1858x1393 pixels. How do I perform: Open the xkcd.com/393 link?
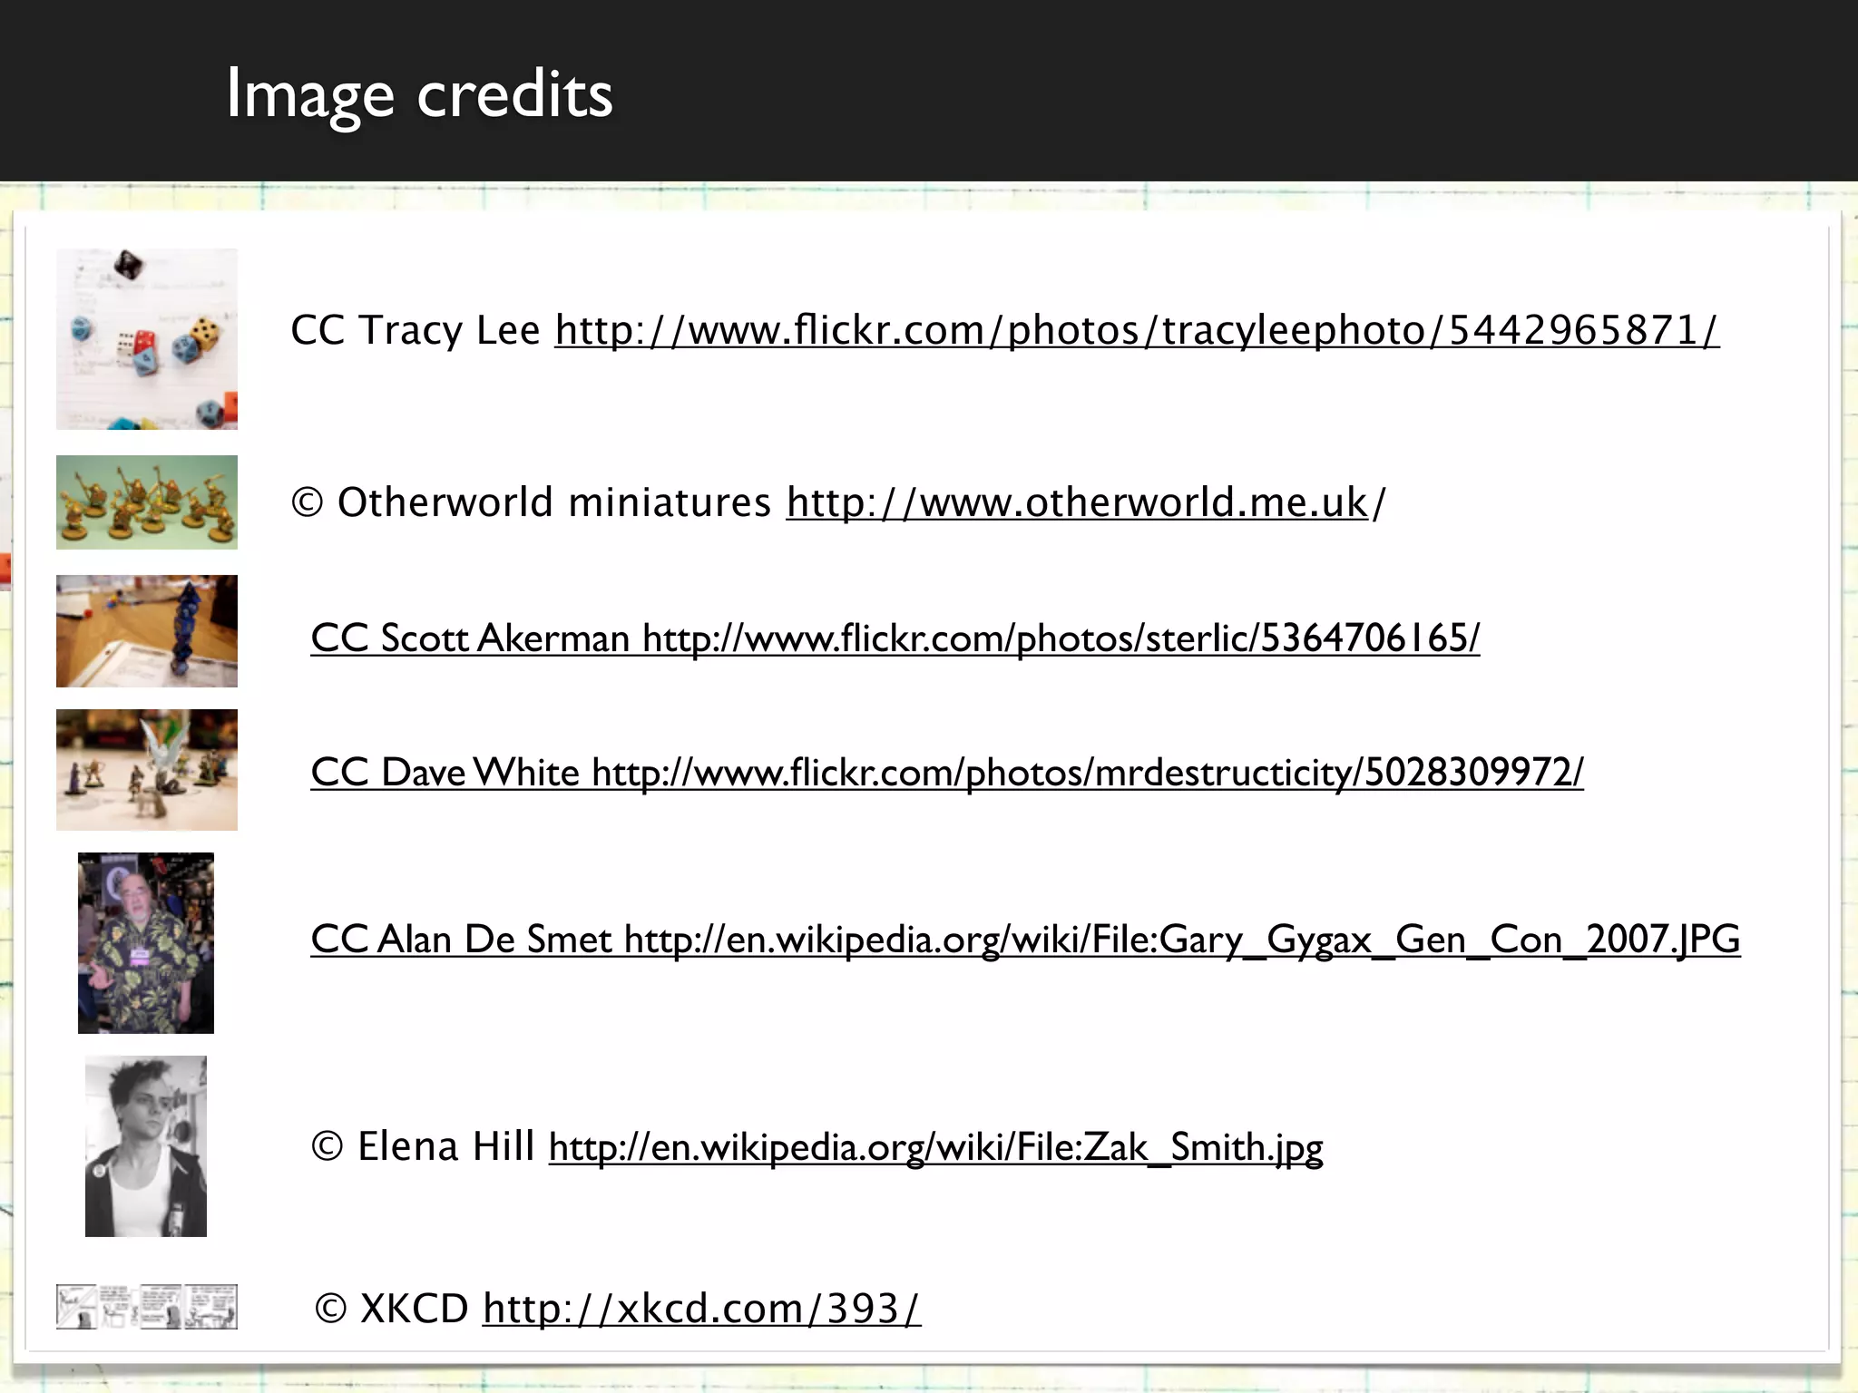click(x=700, y=1309)
